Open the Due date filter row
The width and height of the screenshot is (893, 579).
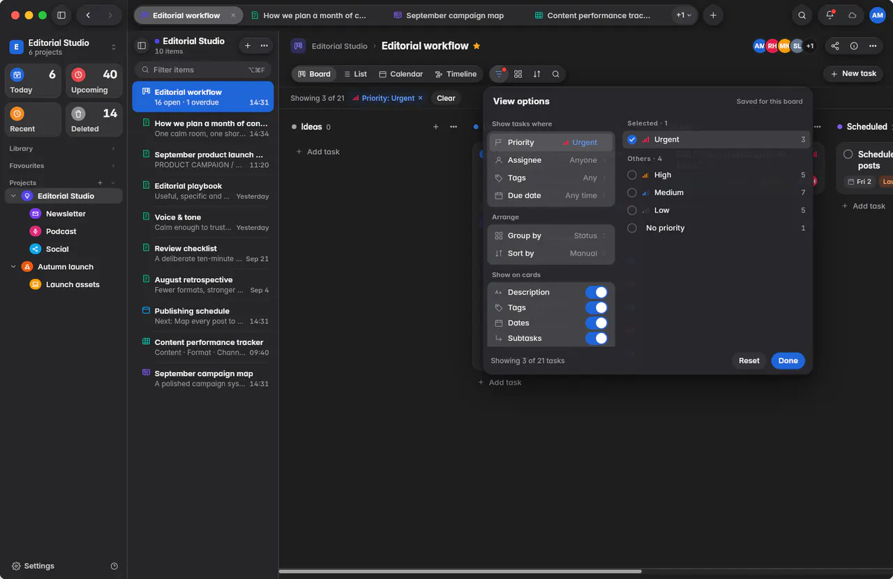click(551, 196)
